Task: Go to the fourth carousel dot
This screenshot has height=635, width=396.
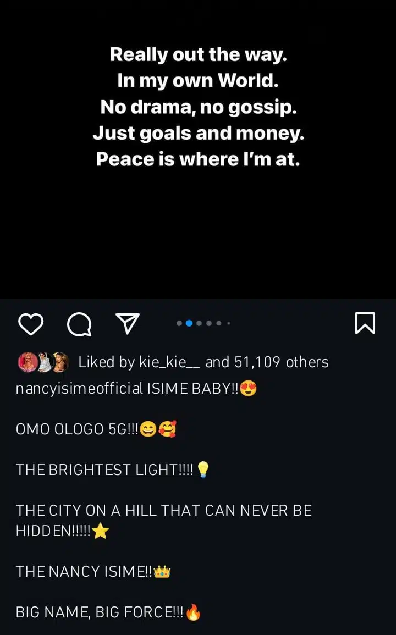Action: pos(209,323)
